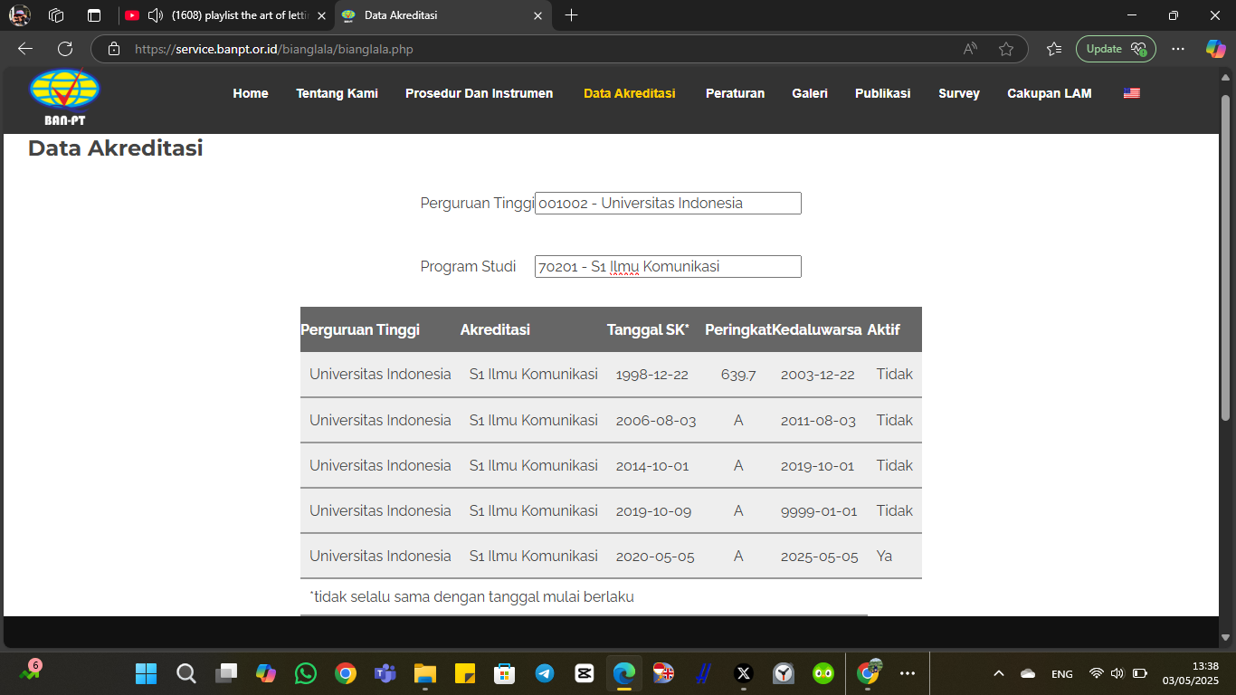Viewport: 1236px width, 695px height.
Task: View site information padlock icon
Action: tap(114, 49)
